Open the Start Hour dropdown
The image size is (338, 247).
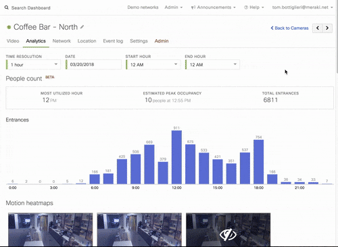click(153, 65)
